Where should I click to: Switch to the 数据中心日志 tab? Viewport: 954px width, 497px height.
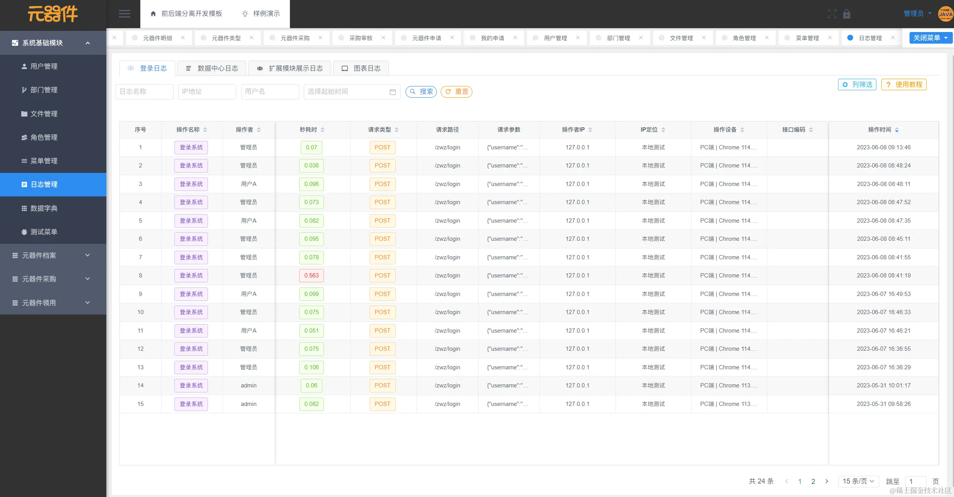click(212, 68)
